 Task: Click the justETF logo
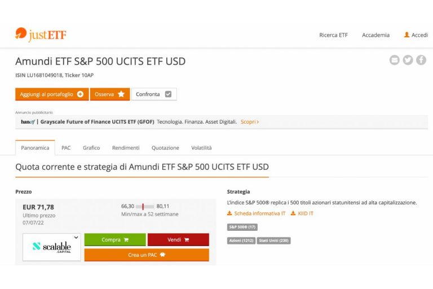41,34
